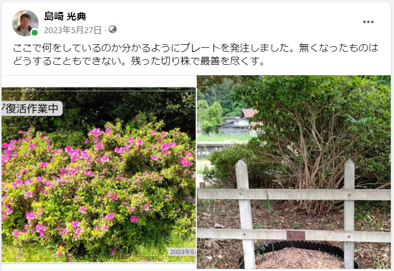Open the post permalink dated 2023年5月27日
The image size is (394, 271).
coord(73,30)
